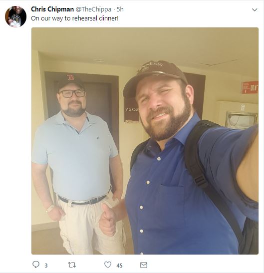Click the thumbs-up hand in the photo

point(108,220)
